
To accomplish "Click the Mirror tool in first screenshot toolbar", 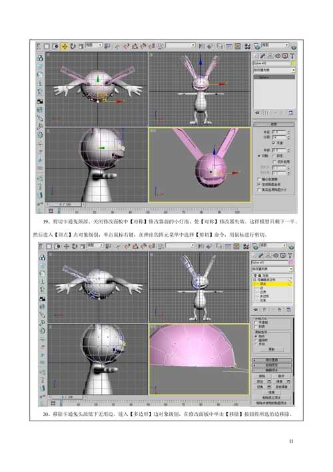I will (x=202, y=46).
